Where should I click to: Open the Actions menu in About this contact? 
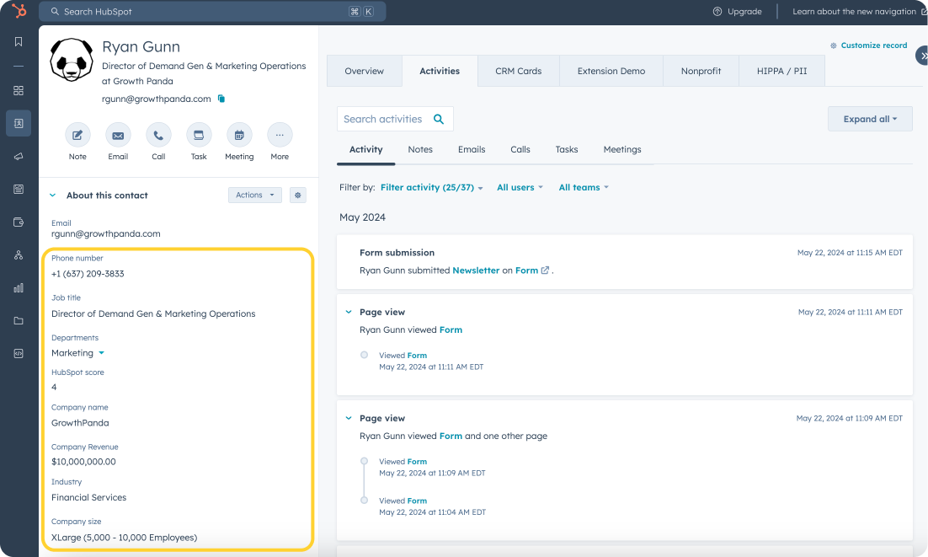[254, 195]
